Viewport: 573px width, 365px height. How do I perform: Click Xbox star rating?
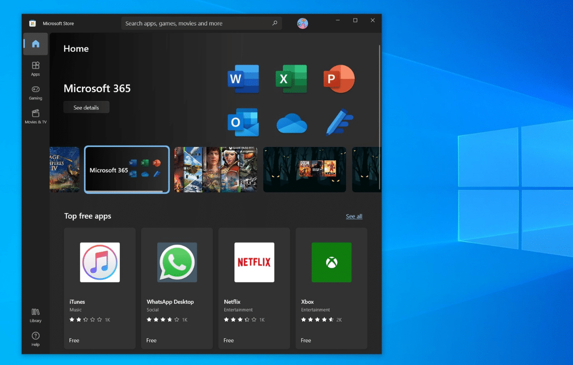(318, 320)
